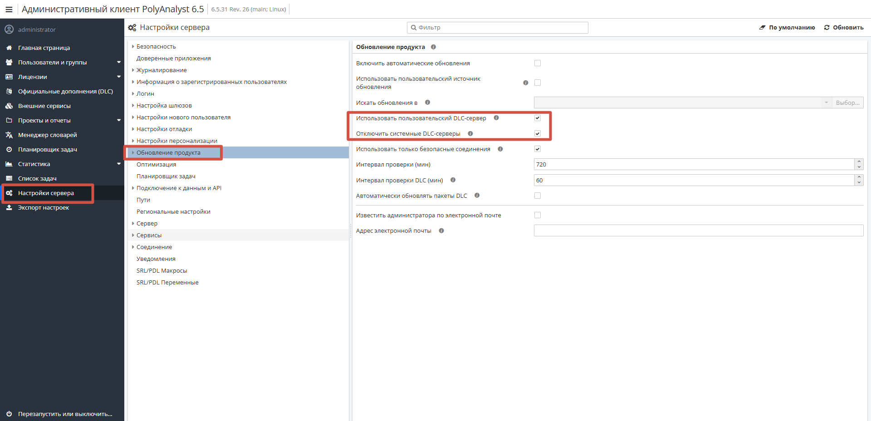Viewport: 871px width, 421px height.
Task: Open Доверенные приложения settings
Action: 173,58
